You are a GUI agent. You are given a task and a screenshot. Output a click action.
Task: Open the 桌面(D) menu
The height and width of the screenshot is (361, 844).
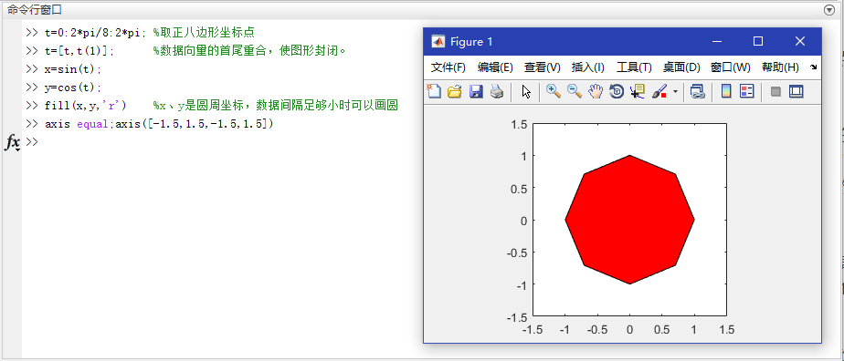681,67
